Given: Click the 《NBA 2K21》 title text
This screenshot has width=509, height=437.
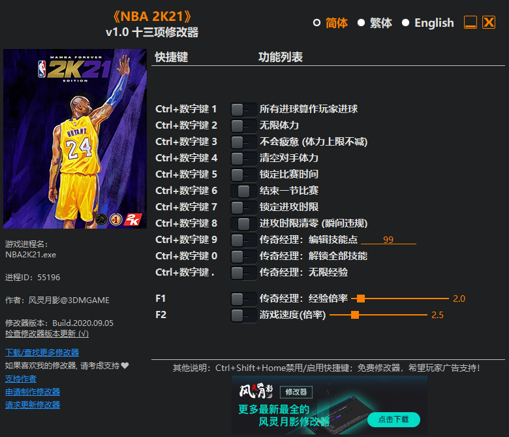Looking at the screenshot, I should 152,16.
